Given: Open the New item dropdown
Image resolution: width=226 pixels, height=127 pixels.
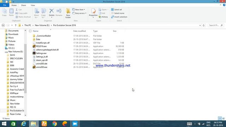Looking at the screenshot, I should [x=78, y=10].
